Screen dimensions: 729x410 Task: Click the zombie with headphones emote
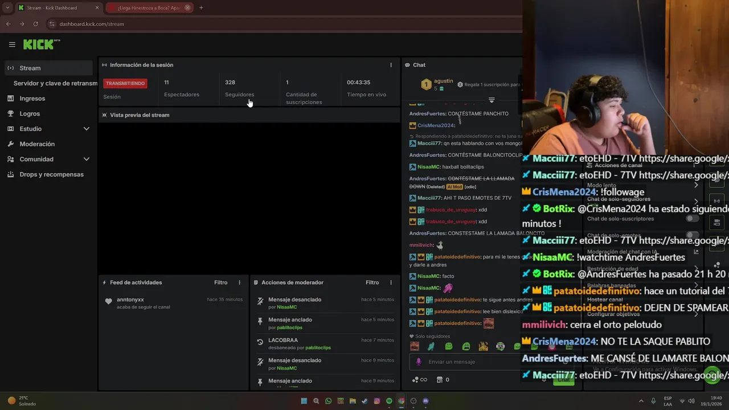[x=500, y=346]
